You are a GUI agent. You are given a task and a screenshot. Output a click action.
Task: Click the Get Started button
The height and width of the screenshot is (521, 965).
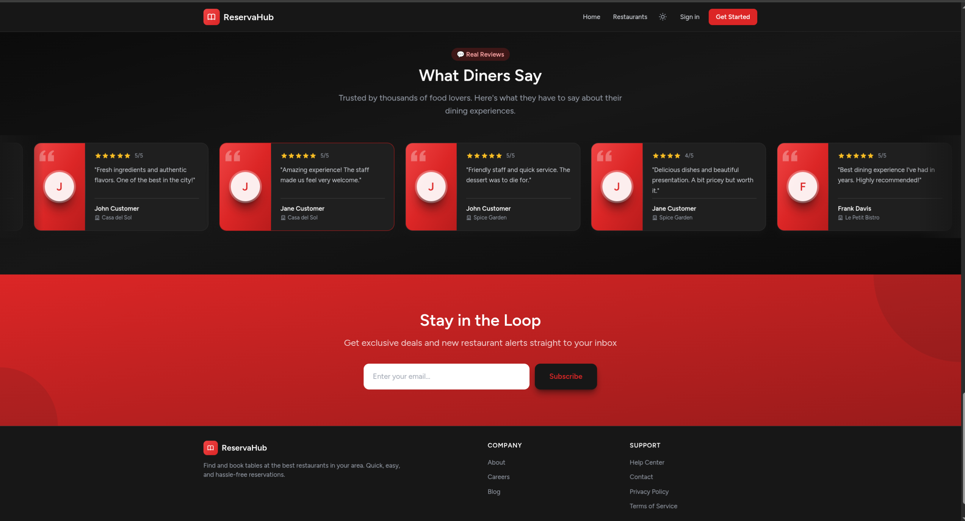(732, 17)
